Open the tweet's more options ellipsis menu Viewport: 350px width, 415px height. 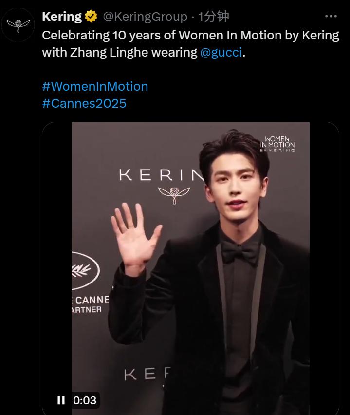(331, 16)
